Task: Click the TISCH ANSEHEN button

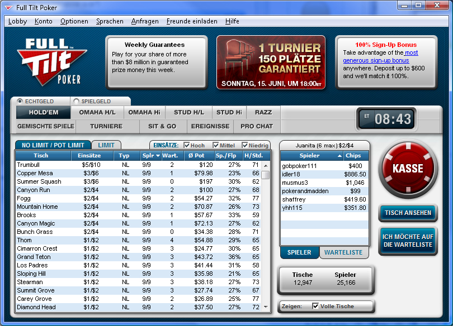Action: (408, 213)
